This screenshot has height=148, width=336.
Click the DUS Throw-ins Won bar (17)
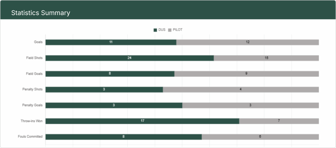point(142,121)
